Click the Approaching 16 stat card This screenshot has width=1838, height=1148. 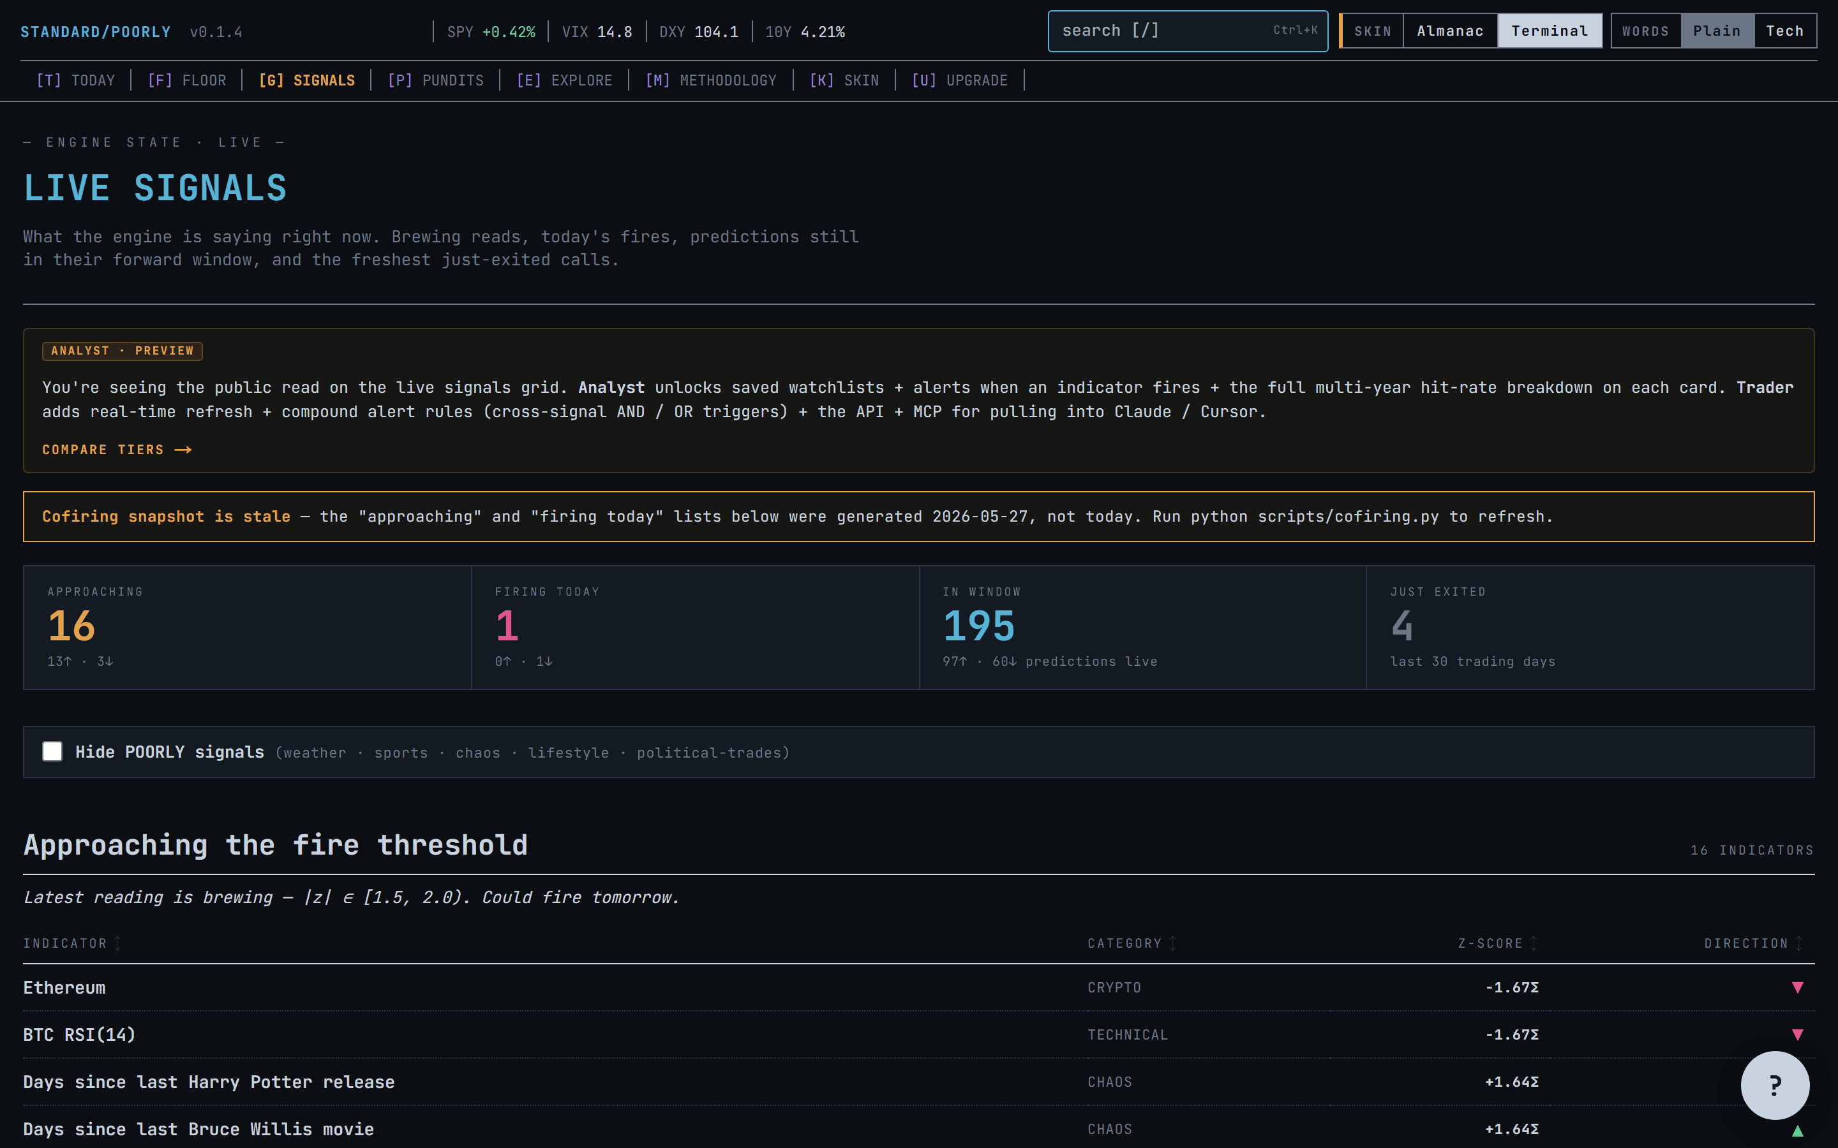point(248,627)
